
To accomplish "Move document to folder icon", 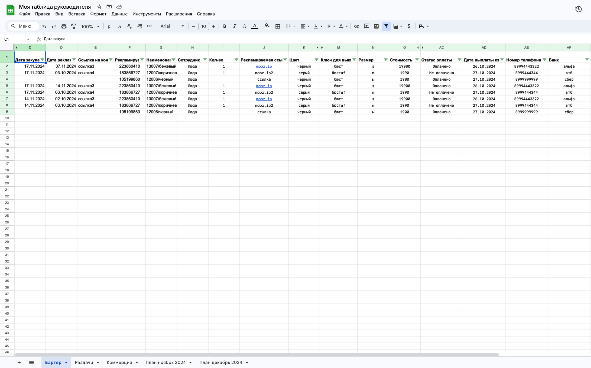I will click(109, 6).
